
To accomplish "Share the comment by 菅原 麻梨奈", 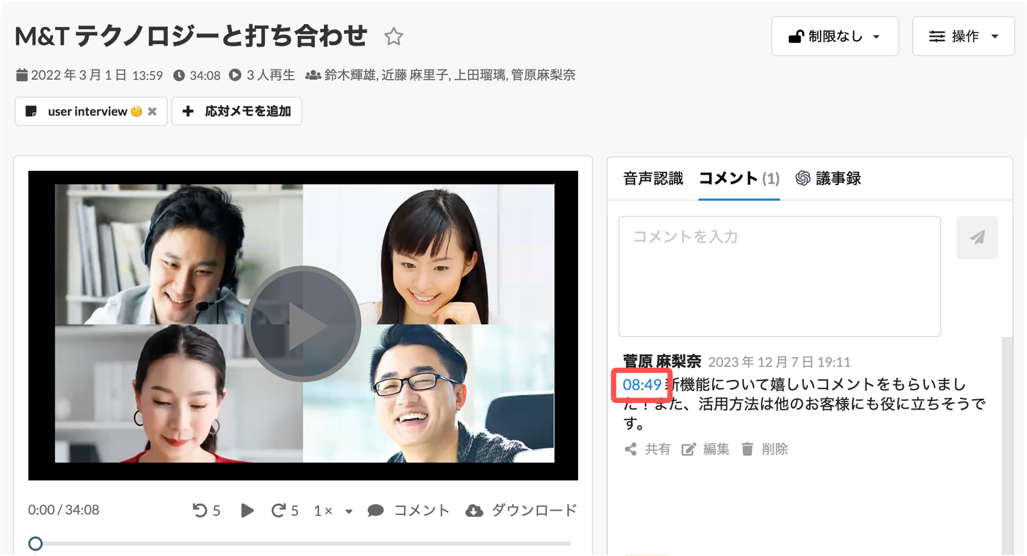I will [x=647, y=449].
